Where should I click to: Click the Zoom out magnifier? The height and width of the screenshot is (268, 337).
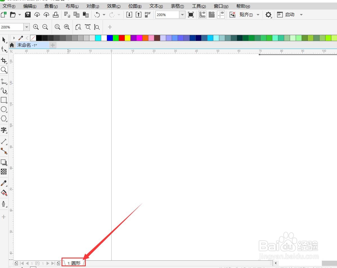[x=45, y=27]
